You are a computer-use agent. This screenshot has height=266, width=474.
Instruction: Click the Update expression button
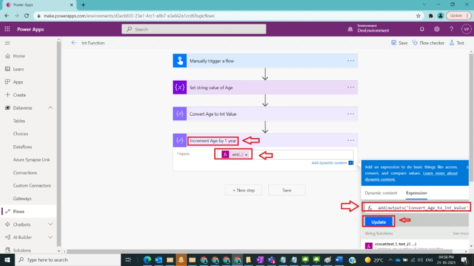pyautogui.click(x=379, y=221)
